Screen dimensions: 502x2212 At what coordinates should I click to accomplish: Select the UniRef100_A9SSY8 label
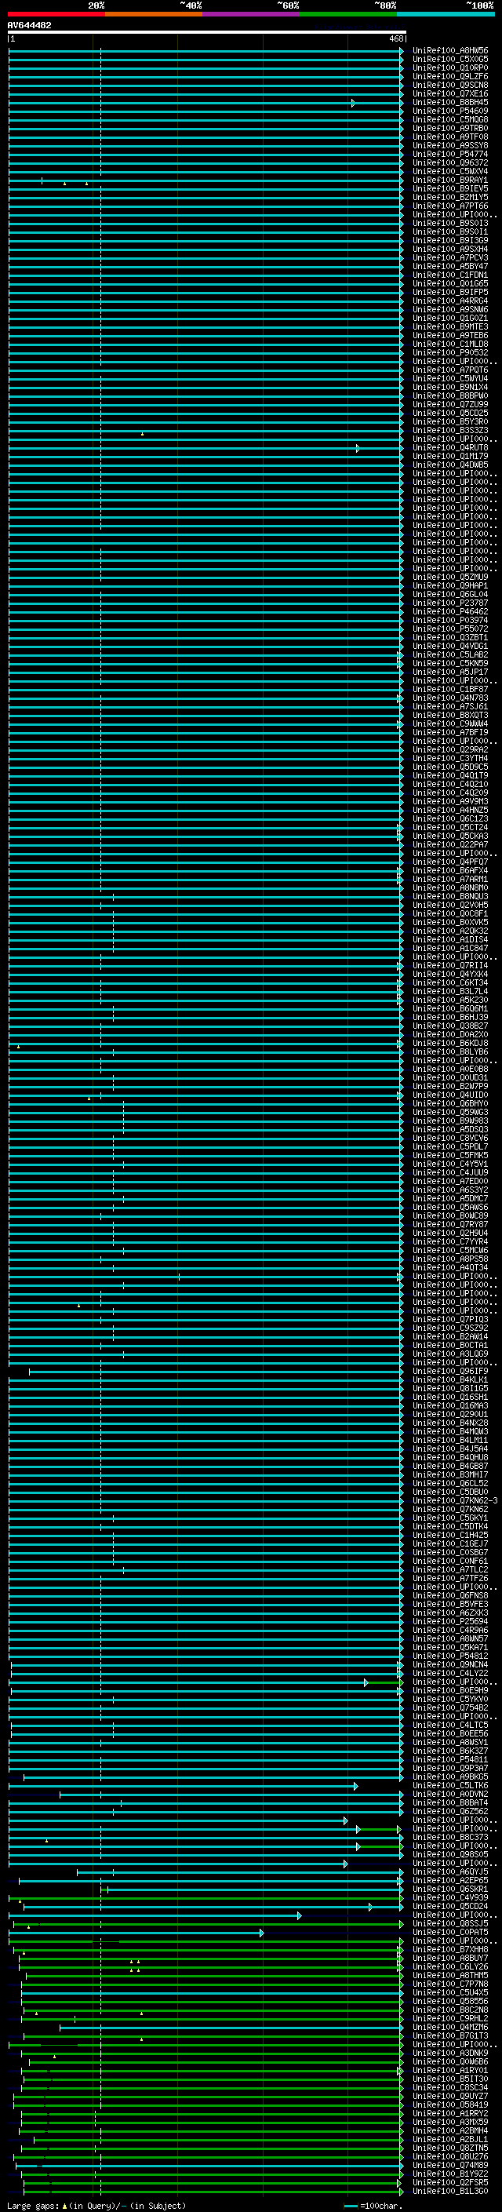click(450, 145)
